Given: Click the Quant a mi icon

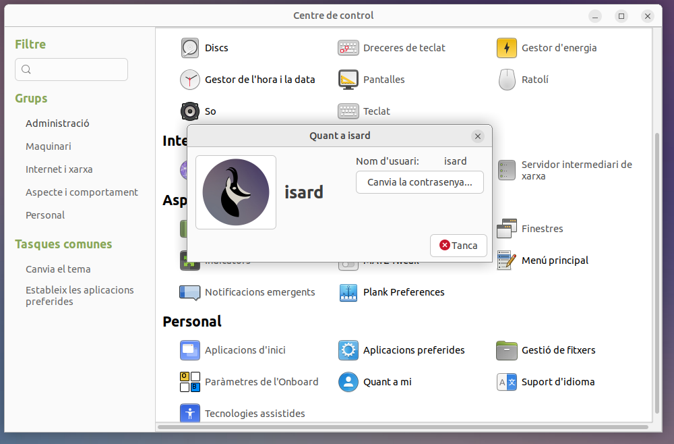Looking at the screenshot, I should (x=348, y=382).
